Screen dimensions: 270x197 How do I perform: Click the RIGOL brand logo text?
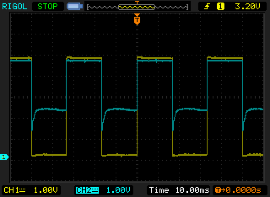[14, 7]
